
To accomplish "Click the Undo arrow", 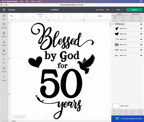I will pyautogui.click(x=11, y=16).
